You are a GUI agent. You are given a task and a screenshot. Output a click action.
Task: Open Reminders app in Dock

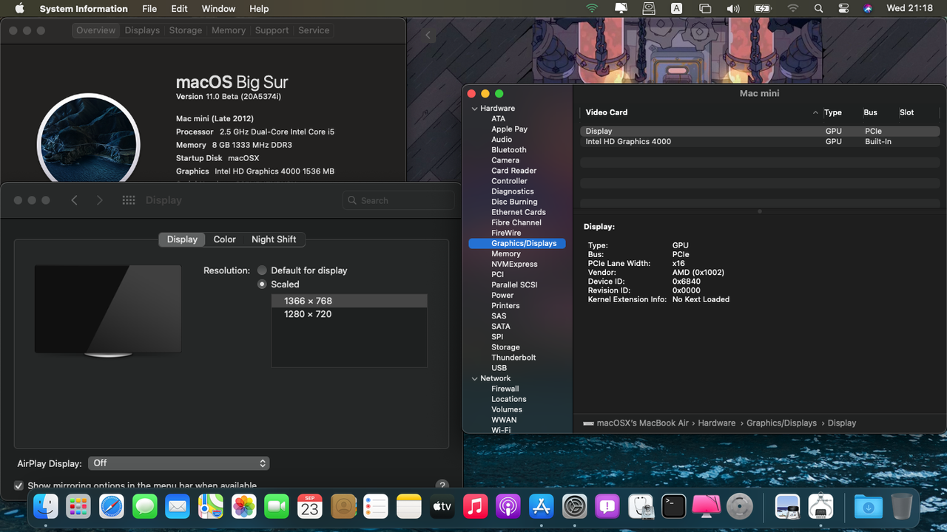point(376,506)
